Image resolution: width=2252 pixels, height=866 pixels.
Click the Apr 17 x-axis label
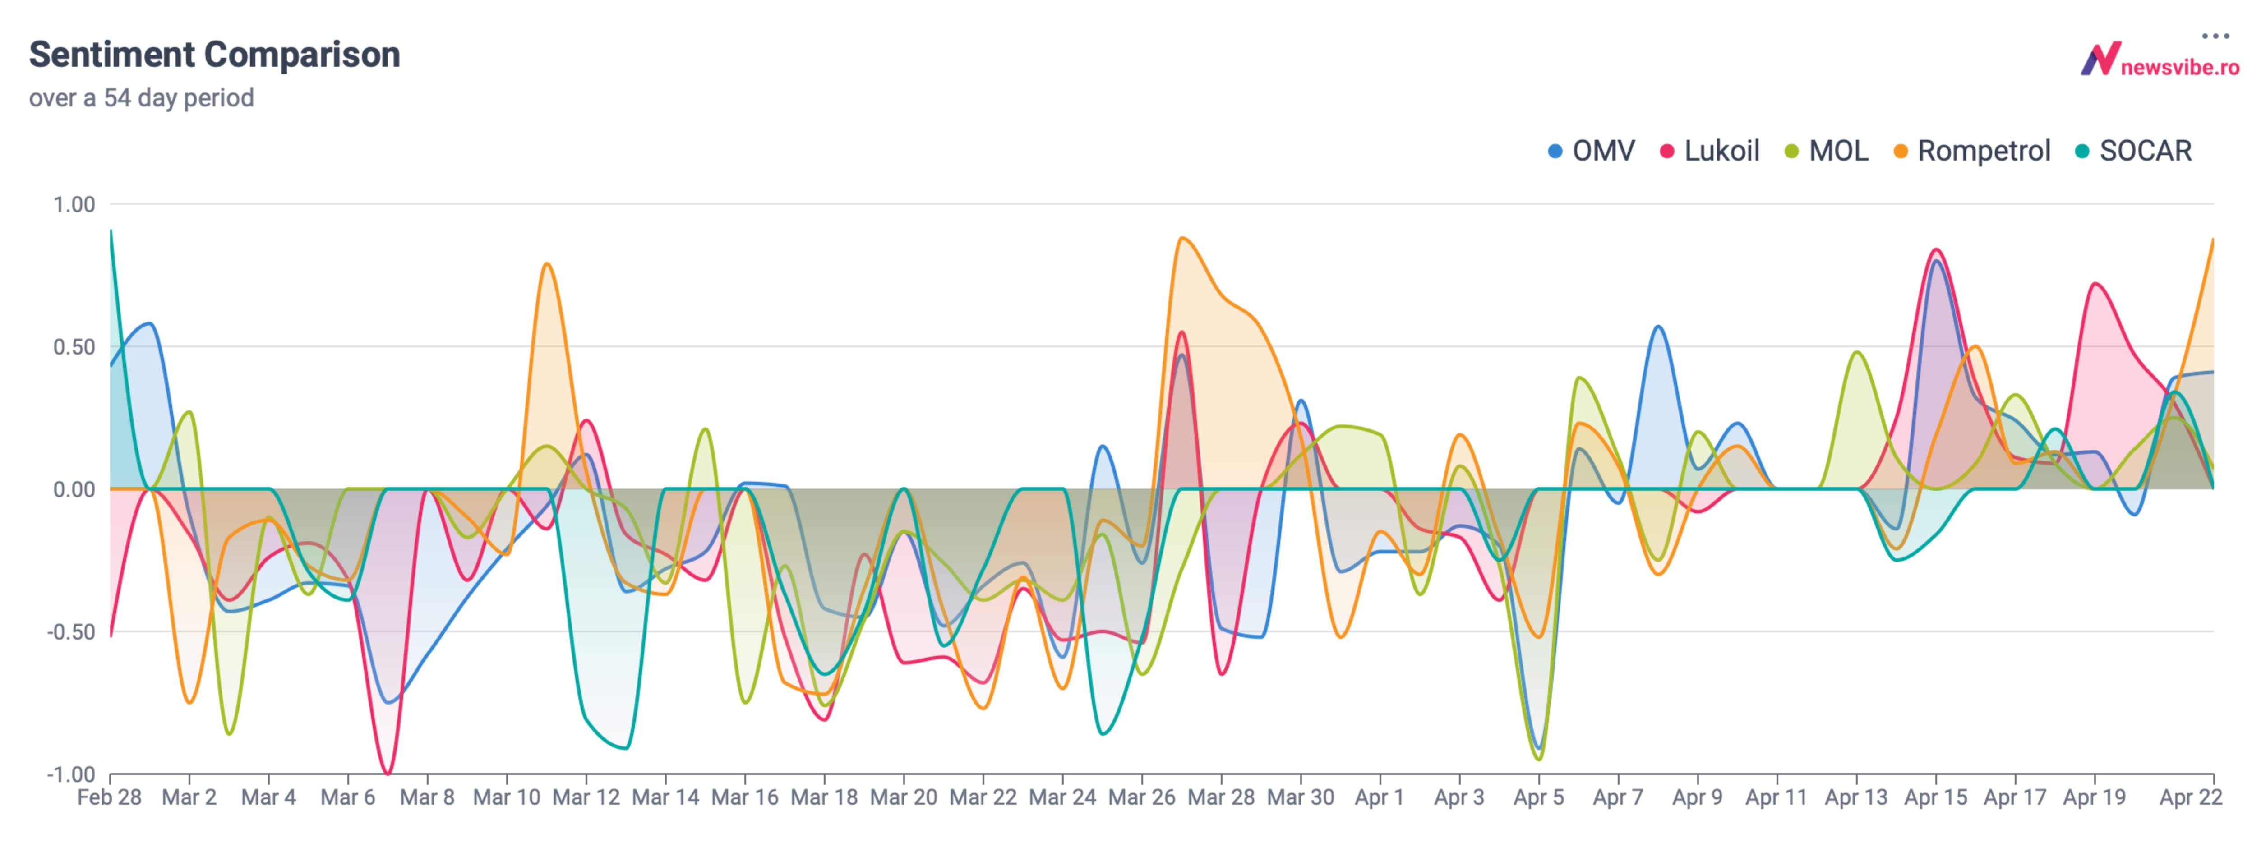(2015, 798)
